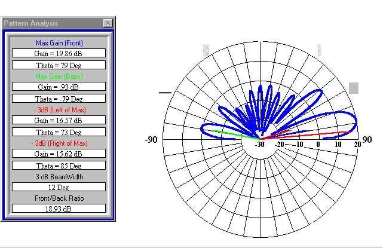Click the '3 dB BeamWidth' label
Image resolution: width=383 pixels, height=248 pixels.
(59, 177)
